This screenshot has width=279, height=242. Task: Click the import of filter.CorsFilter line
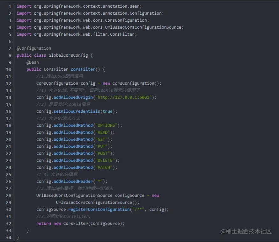[x=77, y=34]
